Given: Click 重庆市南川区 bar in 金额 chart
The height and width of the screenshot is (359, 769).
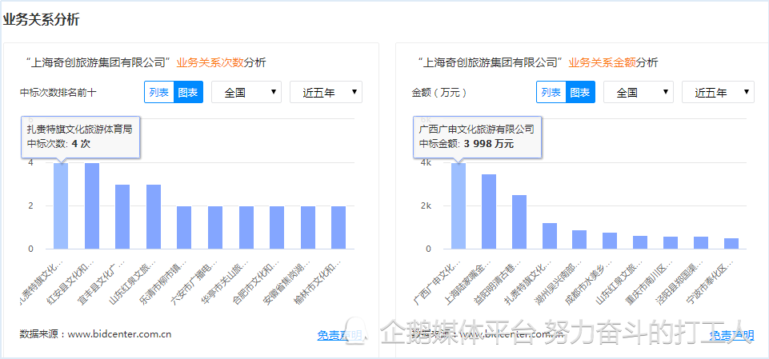Looking at the screenshot, I should click(x=671, y=243).
